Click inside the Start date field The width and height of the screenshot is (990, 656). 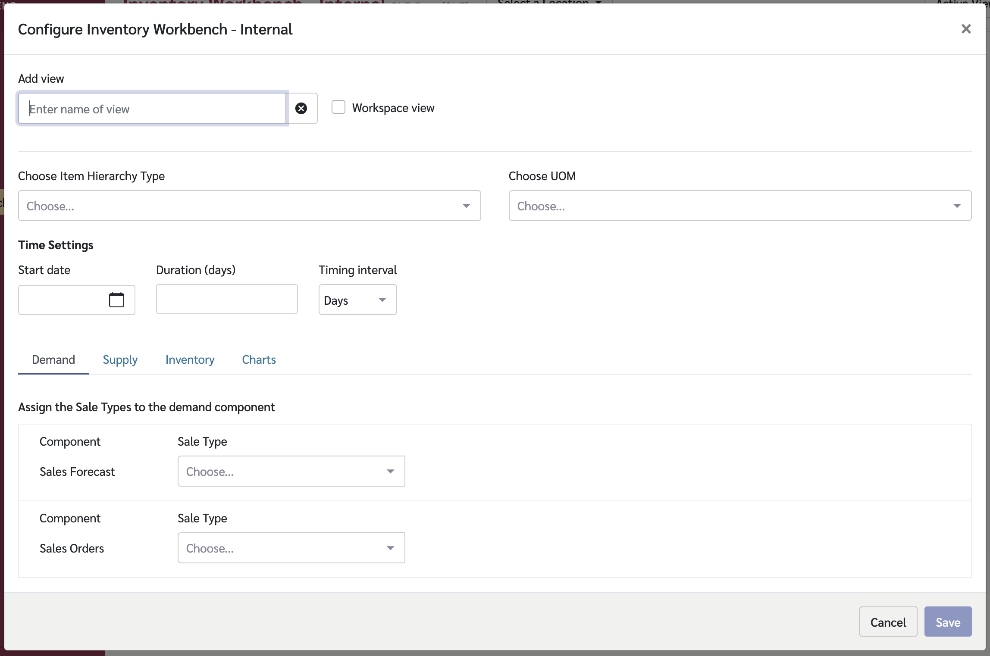(60, 300)
